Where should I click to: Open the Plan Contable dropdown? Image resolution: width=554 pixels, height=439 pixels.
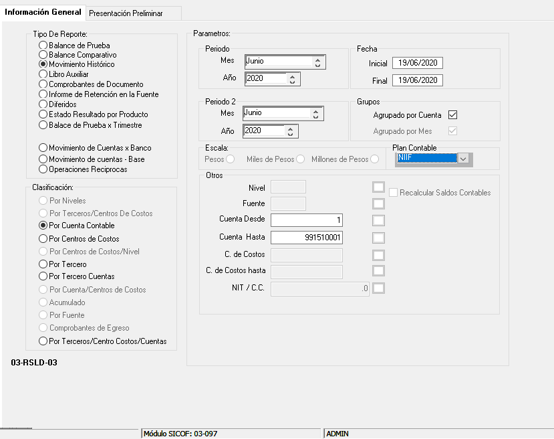(464, 159)
